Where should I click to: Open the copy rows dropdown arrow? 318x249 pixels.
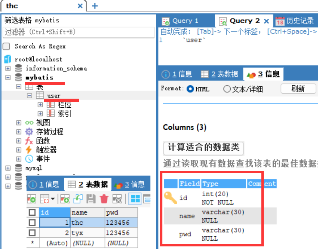[53, 199]
